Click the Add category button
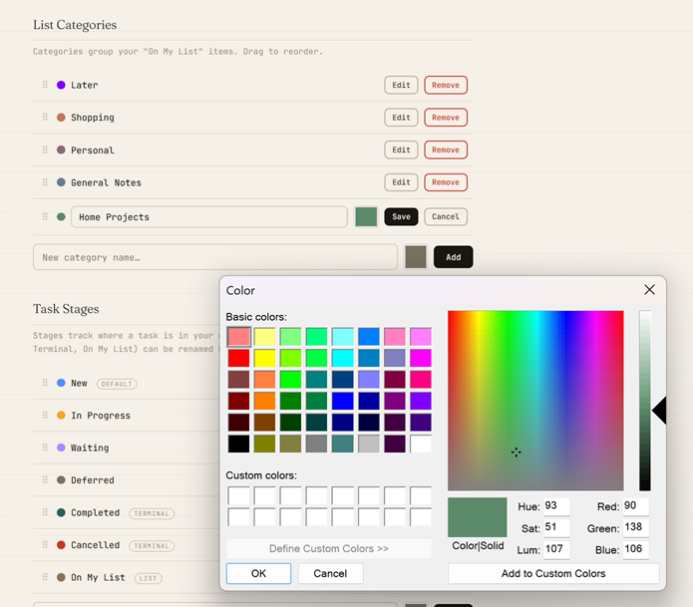The height and width of the screenshot is (607, 693). click(x=453, y=257)
